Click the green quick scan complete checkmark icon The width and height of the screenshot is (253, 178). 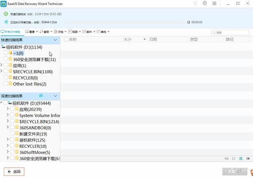click(x=6, y=14)
